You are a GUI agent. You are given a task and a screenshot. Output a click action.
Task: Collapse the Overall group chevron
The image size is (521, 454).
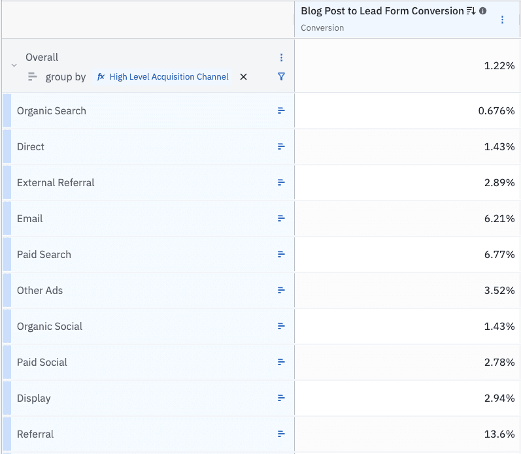click(14, 65)
